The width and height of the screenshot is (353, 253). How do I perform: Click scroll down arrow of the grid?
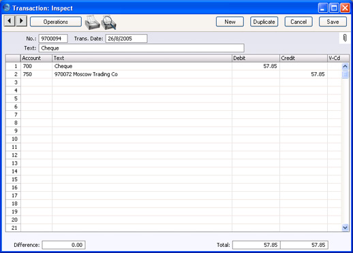345,227
